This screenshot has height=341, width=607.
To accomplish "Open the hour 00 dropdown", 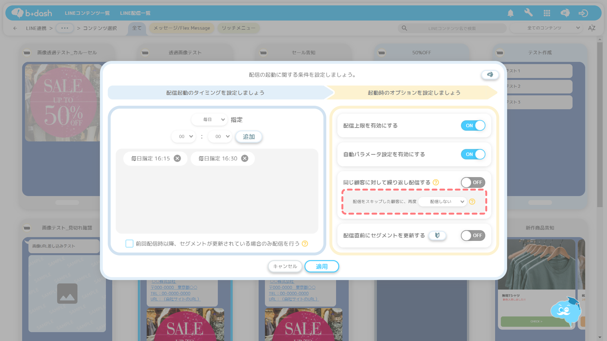I will [x=183, y=137].
